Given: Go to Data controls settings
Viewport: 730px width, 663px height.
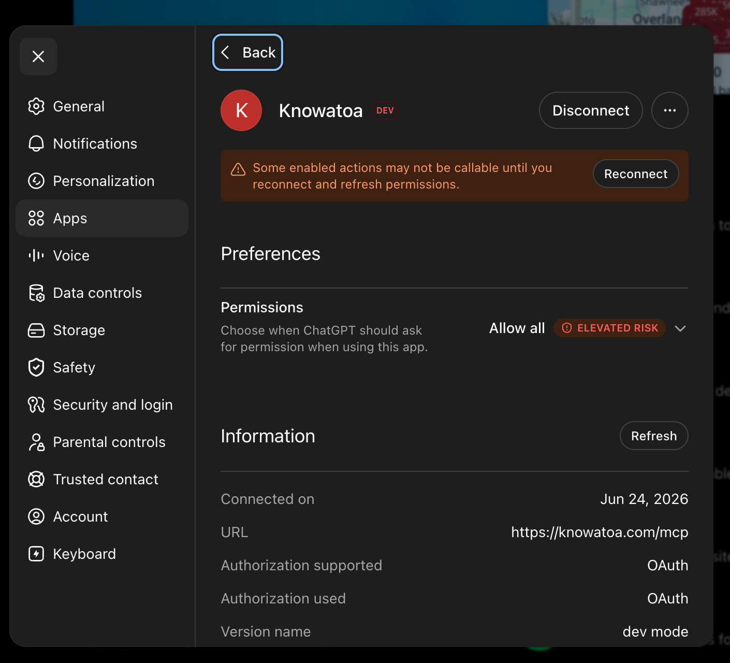Looking at the screenshot, I should pos(102,293).
